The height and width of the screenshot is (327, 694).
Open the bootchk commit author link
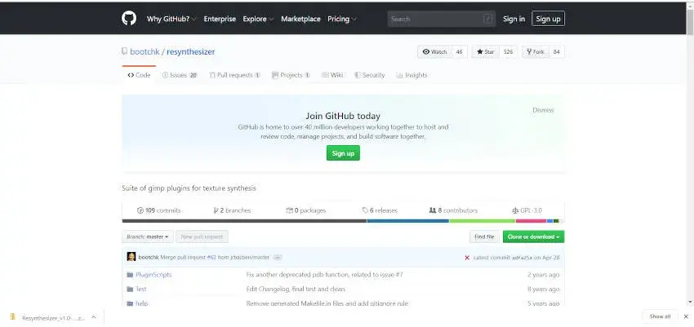(x=149, y=257)
